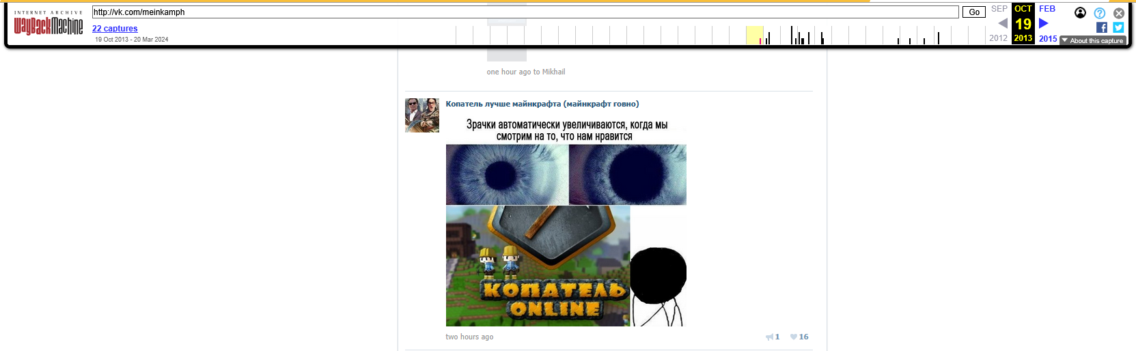Click the capture day 19 label
This screenshot has width=1136, height=351.
point(1023,24)
